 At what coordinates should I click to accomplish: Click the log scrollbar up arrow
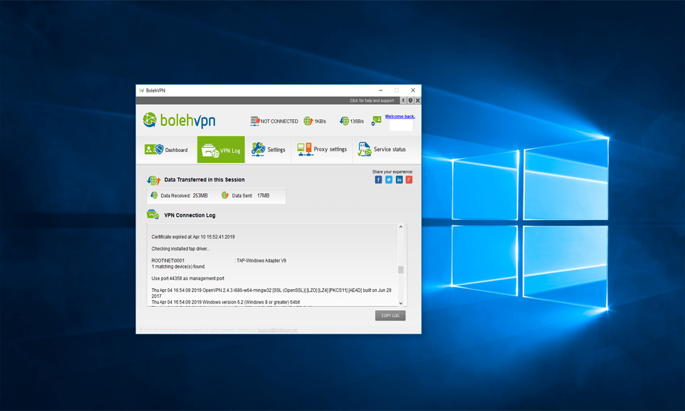click(x=401, y=227)
